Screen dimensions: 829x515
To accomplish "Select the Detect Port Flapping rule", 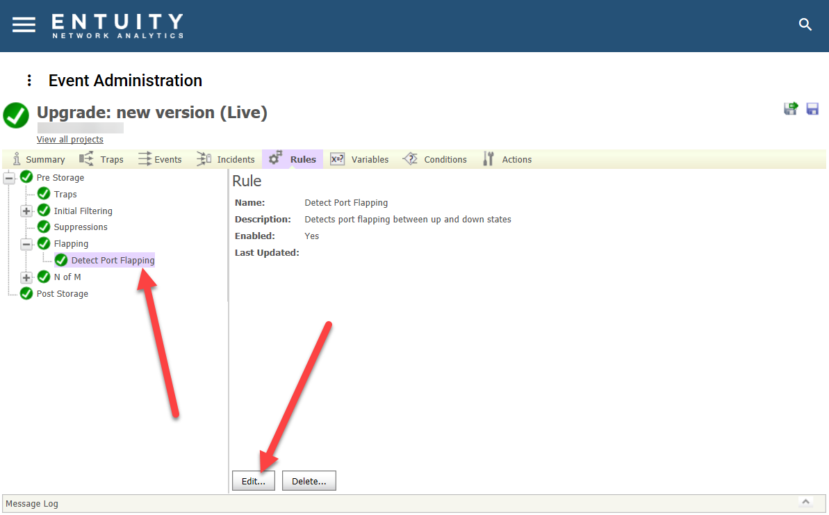I will [113, 260].
